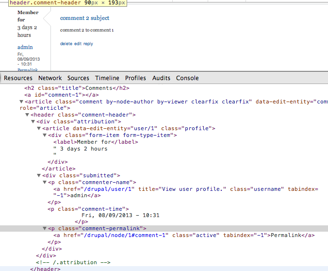Collapse the div class="submitted" node
The width and height of the screenshot is (328, 271).
click(39, 175)
